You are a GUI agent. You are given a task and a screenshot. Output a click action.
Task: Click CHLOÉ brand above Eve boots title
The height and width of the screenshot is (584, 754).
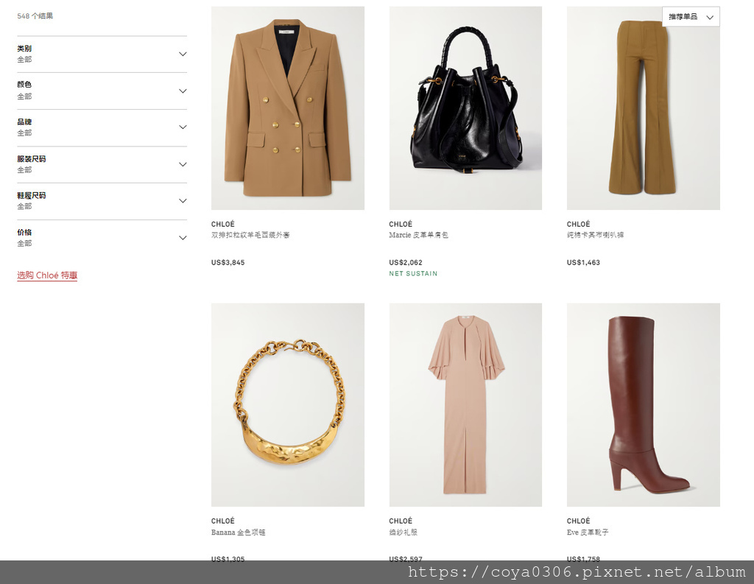point(579,521)
